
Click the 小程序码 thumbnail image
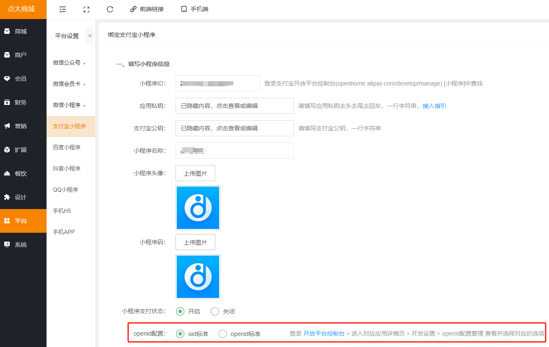click(x=198, y=277)
